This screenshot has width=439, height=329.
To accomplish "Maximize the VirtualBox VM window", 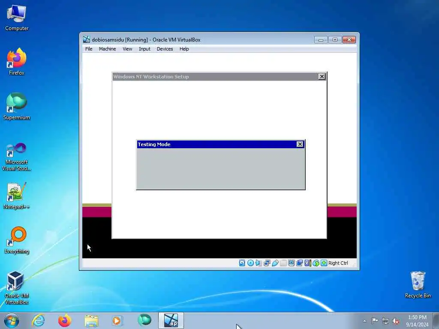I will coord(335,40).
